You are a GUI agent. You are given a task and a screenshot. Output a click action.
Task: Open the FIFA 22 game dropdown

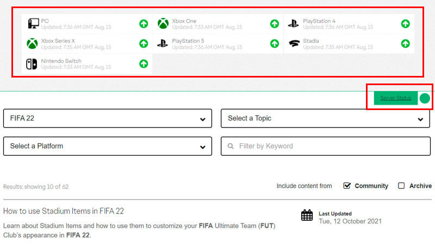click(108, 118)
